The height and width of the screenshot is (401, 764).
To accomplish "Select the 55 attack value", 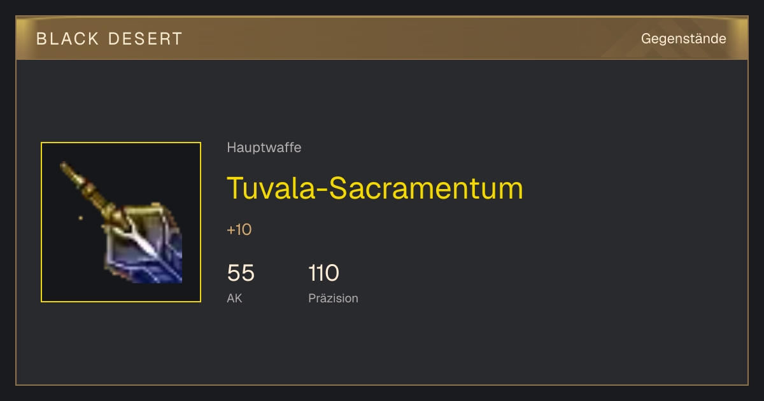I will tap(241, 273).
